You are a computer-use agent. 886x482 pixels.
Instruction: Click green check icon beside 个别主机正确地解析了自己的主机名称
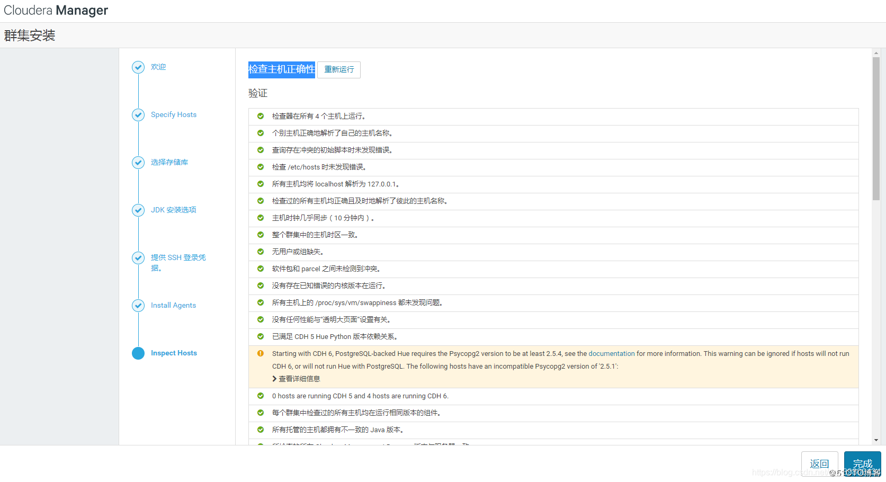pyautogui.click(x=261, y=133)
